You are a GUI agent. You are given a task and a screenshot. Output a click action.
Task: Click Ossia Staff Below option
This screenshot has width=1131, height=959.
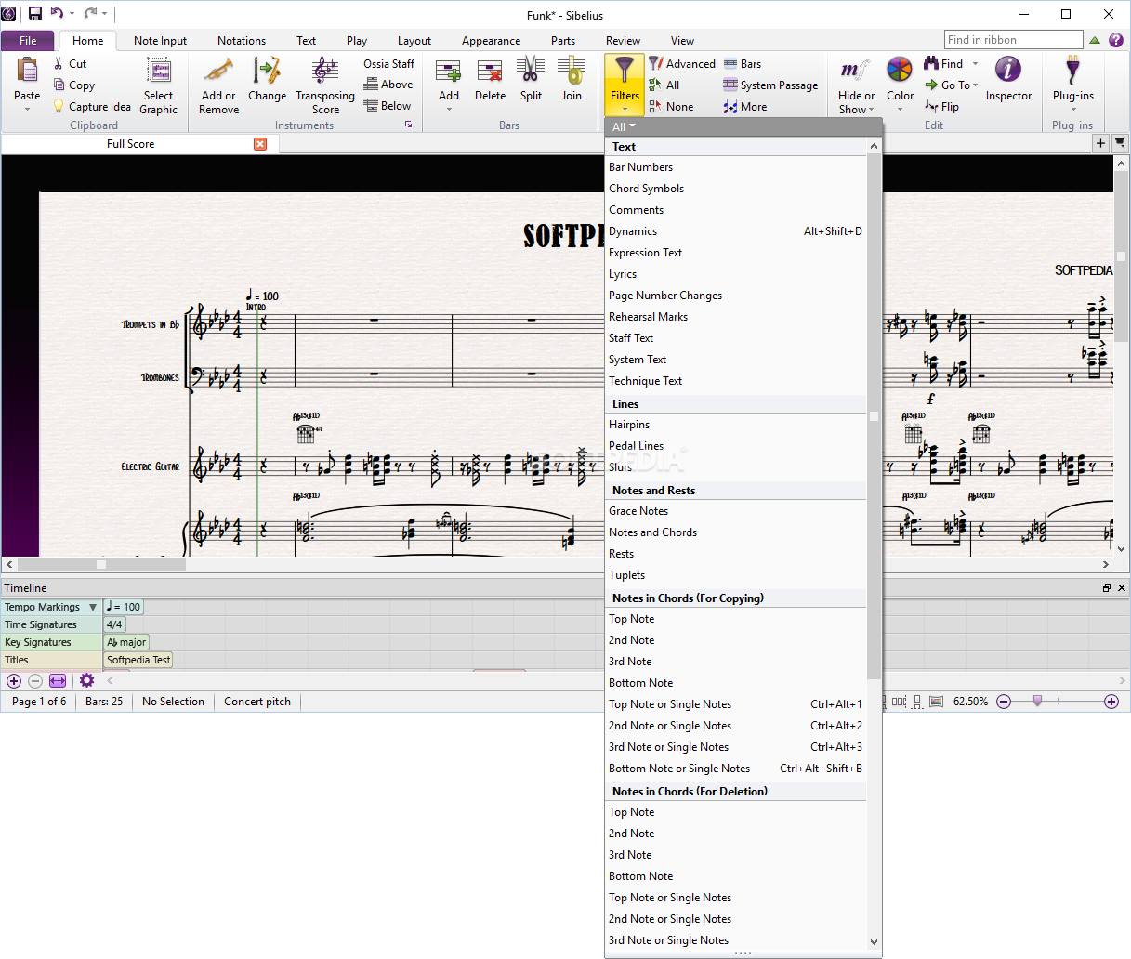pyautogui.click(x=388, y=106)
